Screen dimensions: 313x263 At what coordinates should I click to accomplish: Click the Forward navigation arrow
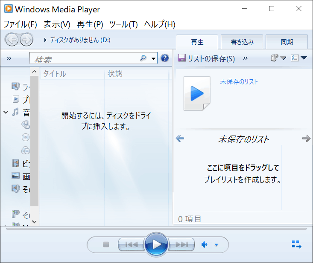pos(26,40)
